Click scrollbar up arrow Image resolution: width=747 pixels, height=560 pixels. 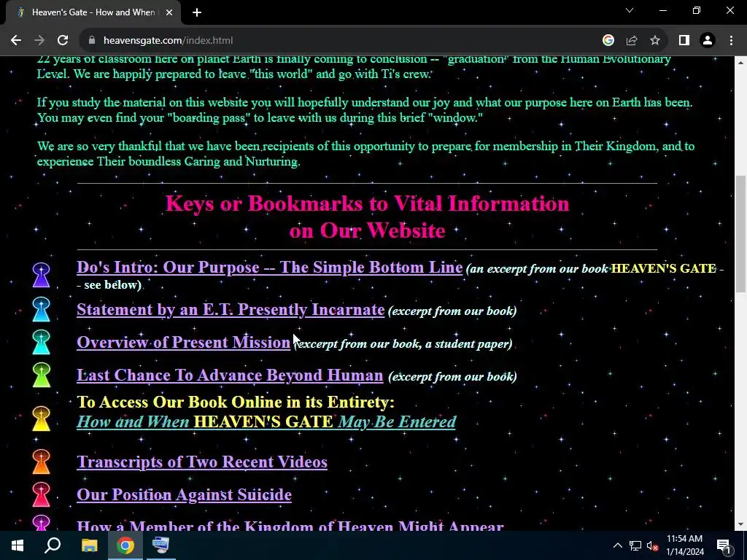tap(741, 62)
